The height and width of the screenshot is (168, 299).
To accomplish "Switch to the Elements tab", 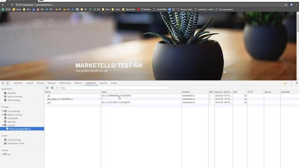I will pyautogui.click(x=18, y=83).
